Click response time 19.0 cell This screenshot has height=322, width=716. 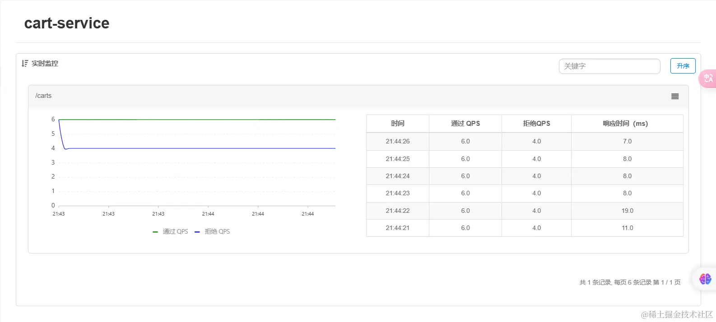(x=627, y=211)
